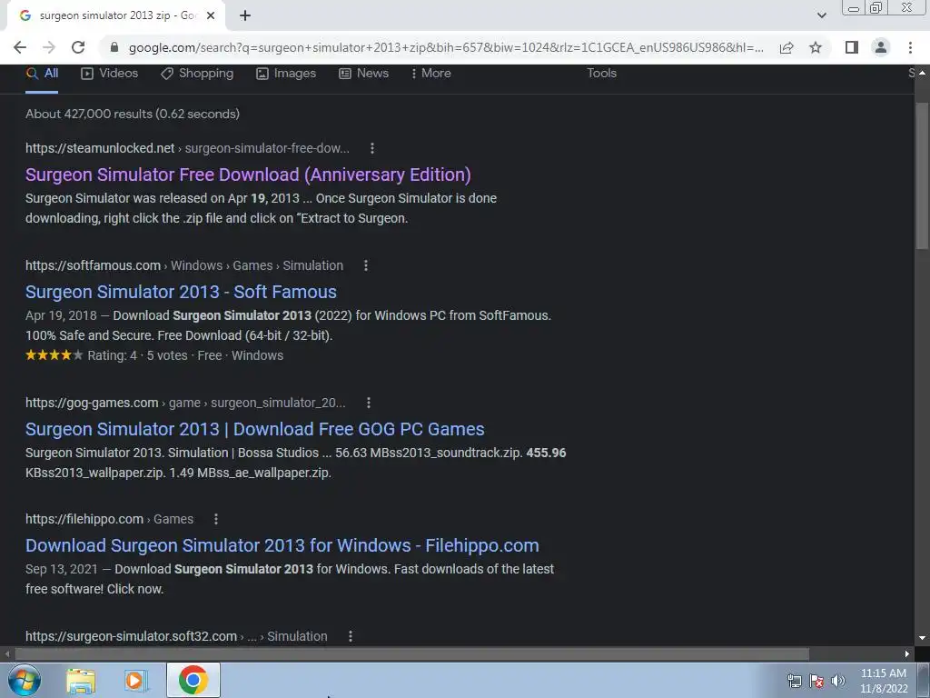
Task: Click the filehippo.com URL breadcrumb
Action: pos(109,519)
